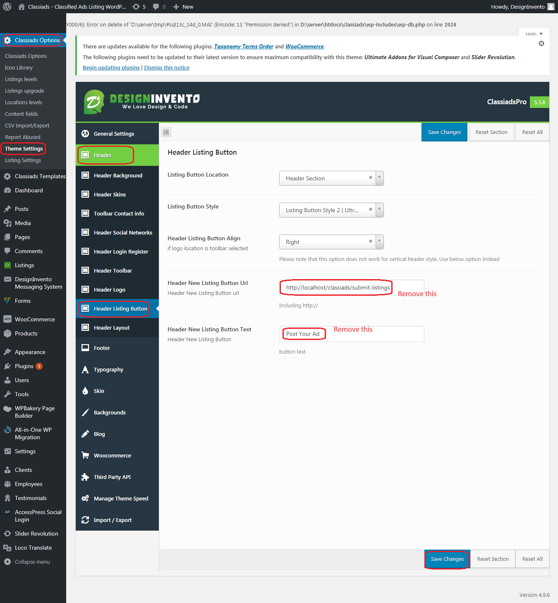The height and width of the screenshot is (603, 558).
Task: Open the Listing Button Location dropdown arrow
Action: coord(379,178)
